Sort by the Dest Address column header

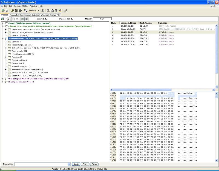coord(148,23)
